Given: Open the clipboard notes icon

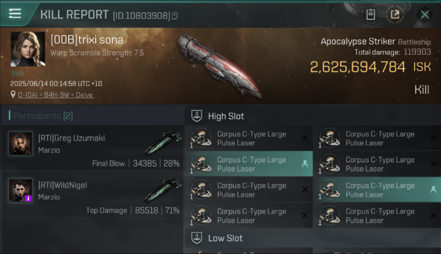Looking at the screenshot, I should click(x=370, y=15).
